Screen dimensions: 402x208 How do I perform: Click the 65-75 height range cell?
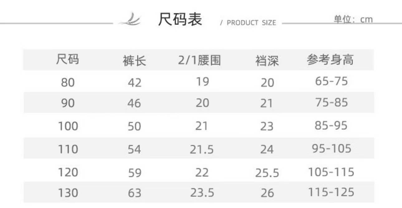point(331,81)
